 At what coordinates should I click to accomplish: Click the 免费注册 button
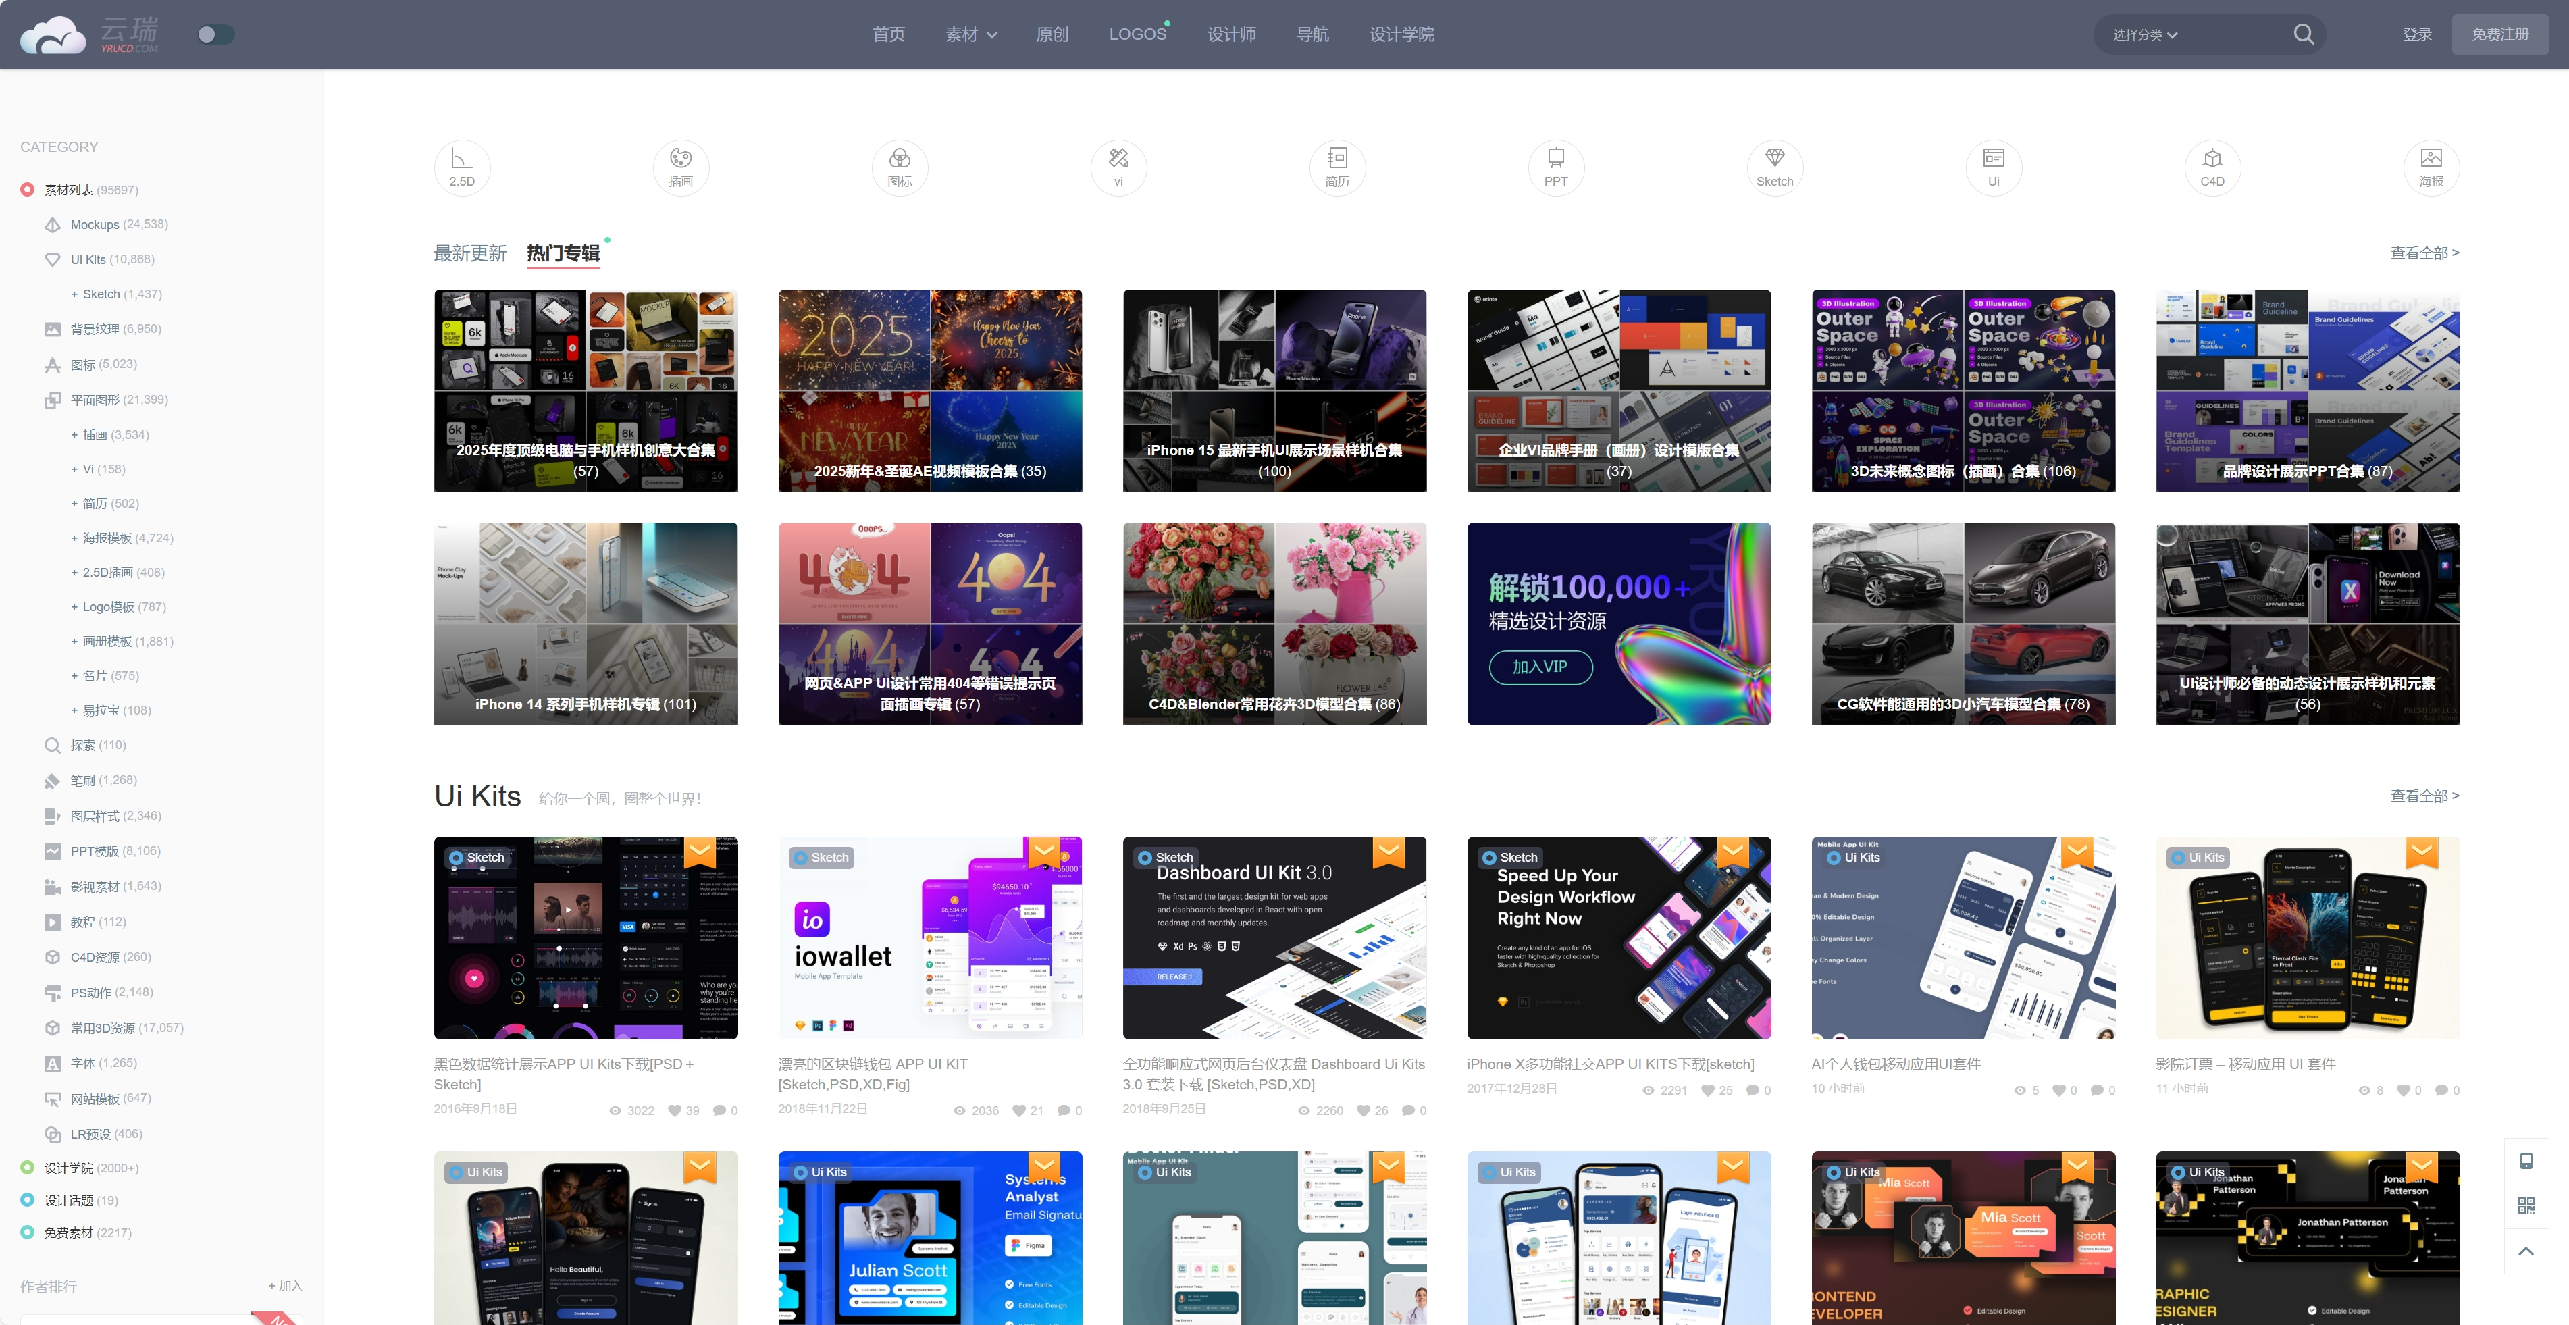(x=2499, y=35)
